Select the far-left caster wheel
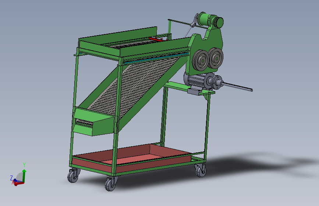Image resolution: width=319 pixels, height=206 pixels. point(73,176)
